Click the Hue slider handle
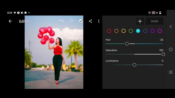Viewport: 175px width, 98px height. click(x=127, y=44)
